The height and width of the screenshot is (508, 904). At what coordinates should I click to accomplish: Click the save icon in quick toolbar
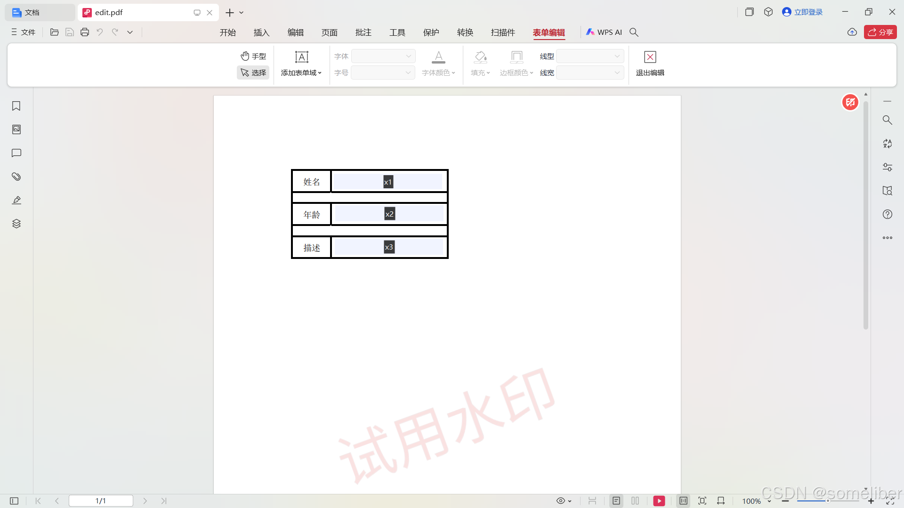(x=70, y=32)
